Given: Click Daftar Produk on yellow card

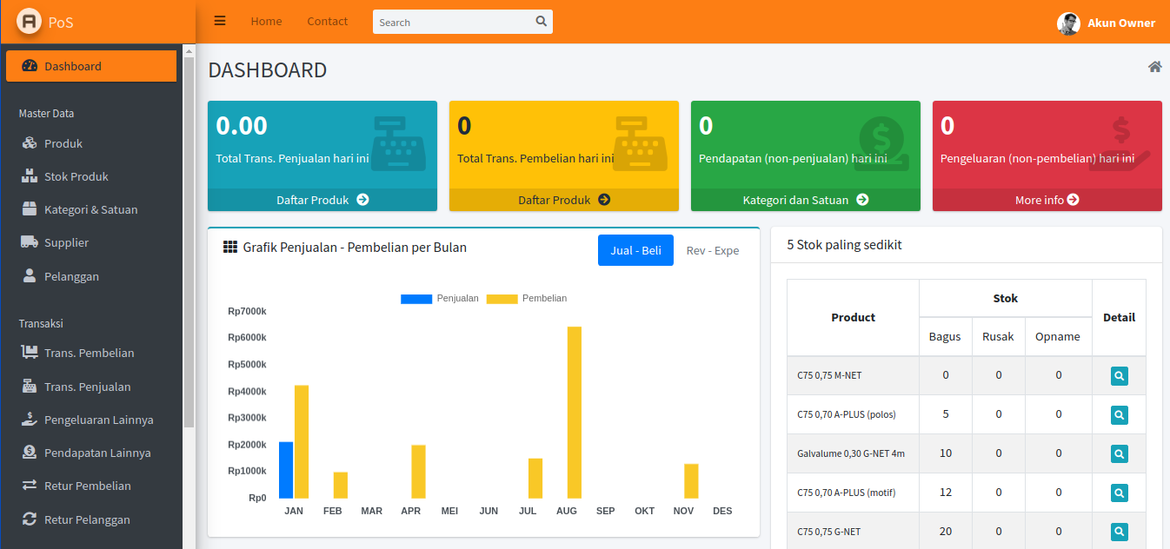Looking at the screenshot, I should click(564, 200).
